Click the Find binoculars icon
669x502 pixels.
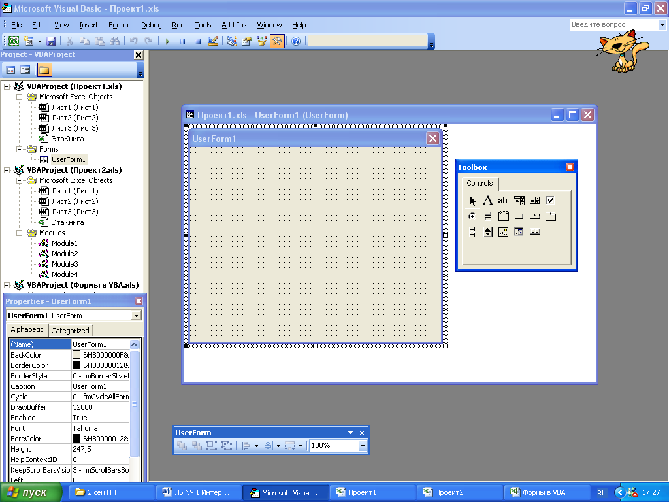point(114,41)
